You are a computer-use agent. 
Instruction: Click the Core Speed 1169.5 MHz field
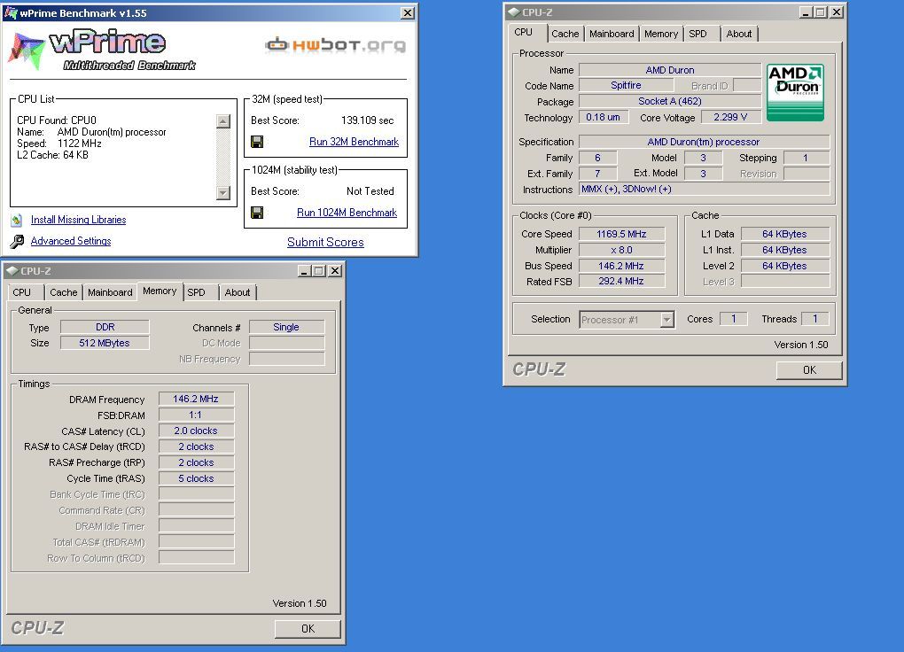[621, 234]
